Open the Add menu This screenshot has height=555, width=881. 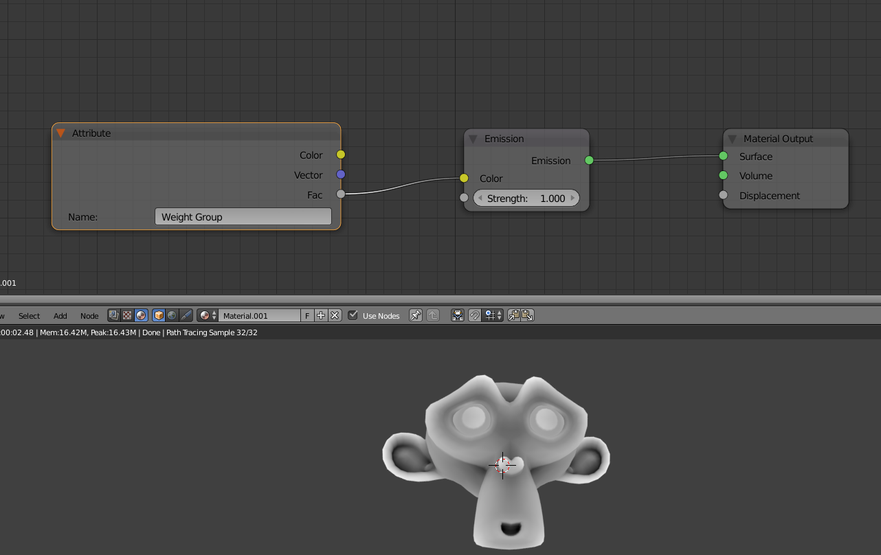coord(60,316)
